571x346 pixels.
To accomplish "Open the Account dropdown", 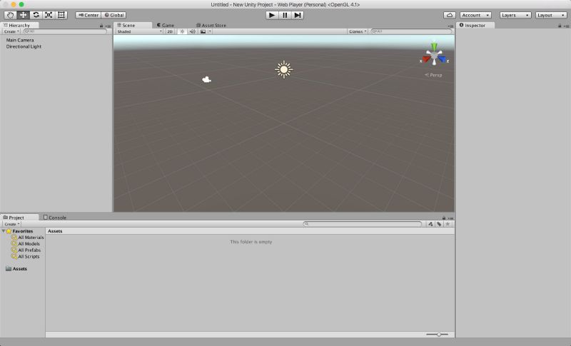I will click(x=475, y=15).
